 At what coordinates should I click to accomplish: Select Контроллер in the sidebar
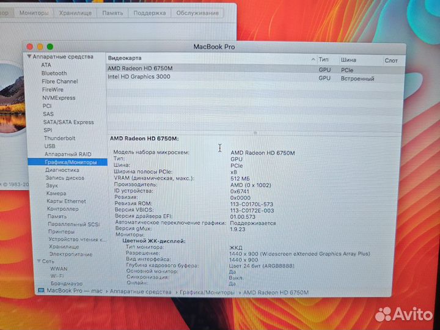63,209
